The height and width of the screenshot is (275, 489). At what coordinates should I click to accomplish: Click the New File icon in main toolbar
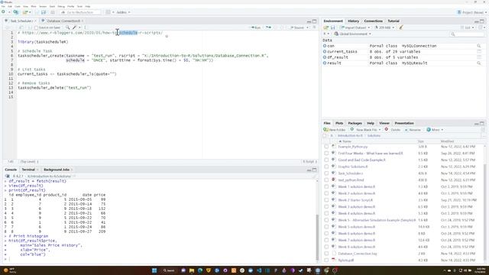click(x=3, y=12)
